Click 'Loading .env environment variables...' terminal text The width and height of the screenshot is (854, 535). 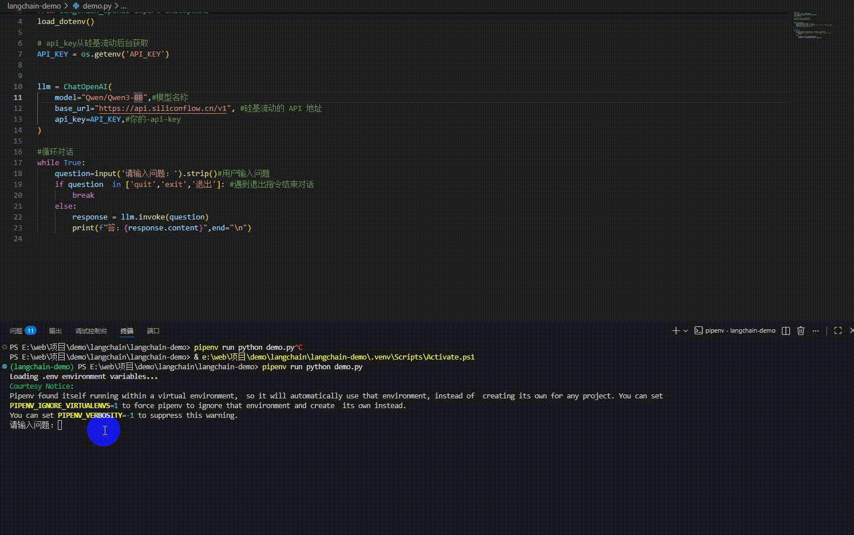[84, 377]
